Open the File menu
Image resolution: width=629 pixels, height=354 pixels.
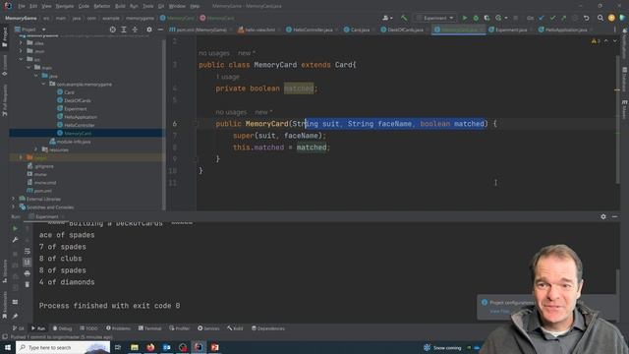[22, 6]
